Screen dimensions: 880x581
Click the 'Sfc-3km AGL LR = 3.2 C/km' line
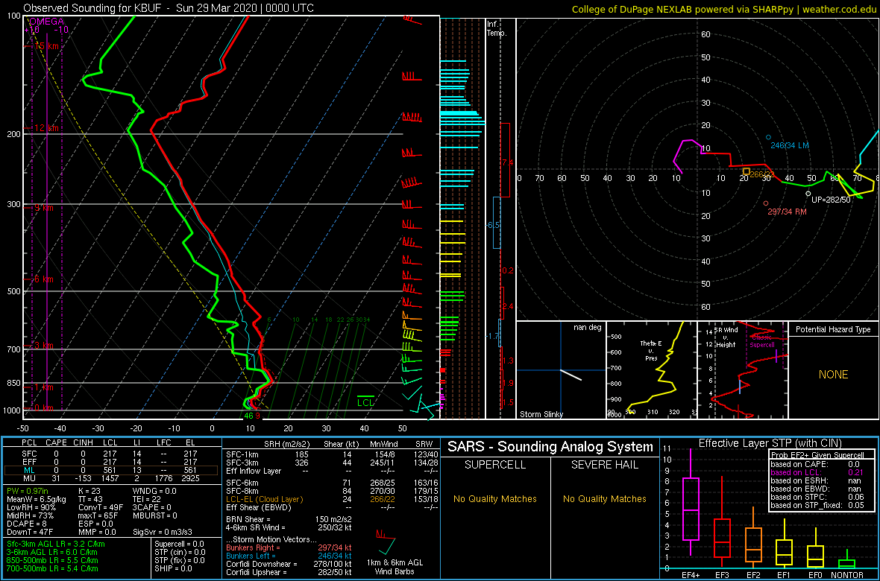click(x=56, y=545)
